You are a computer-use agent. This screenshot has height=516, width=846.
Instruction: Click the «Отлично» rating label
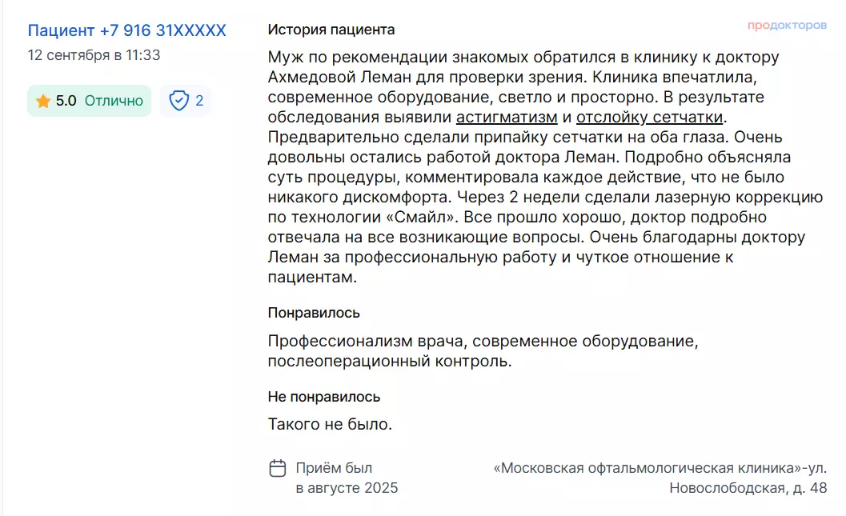114,101
